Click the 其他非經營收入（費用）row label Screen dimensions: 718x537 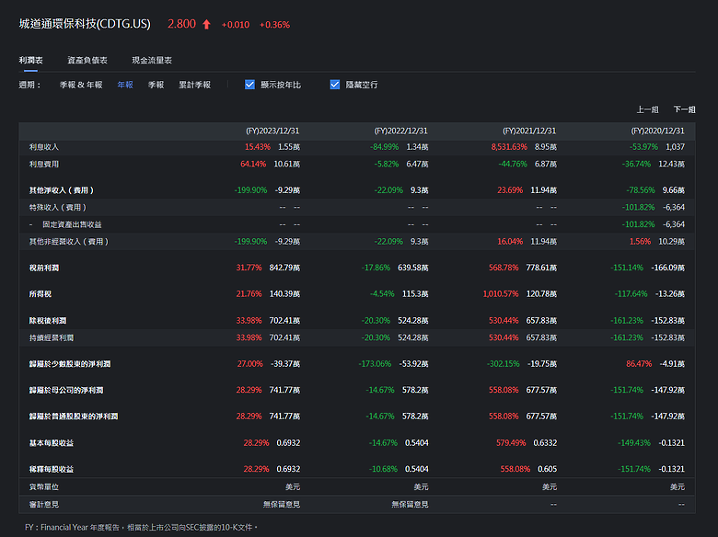tap(69, 242)
